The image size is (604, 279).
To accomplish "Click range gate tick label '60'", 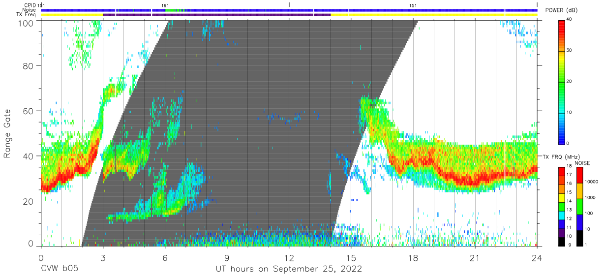I will click(29, 111).
